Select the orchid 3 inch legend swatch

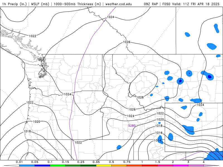point(196,166)
